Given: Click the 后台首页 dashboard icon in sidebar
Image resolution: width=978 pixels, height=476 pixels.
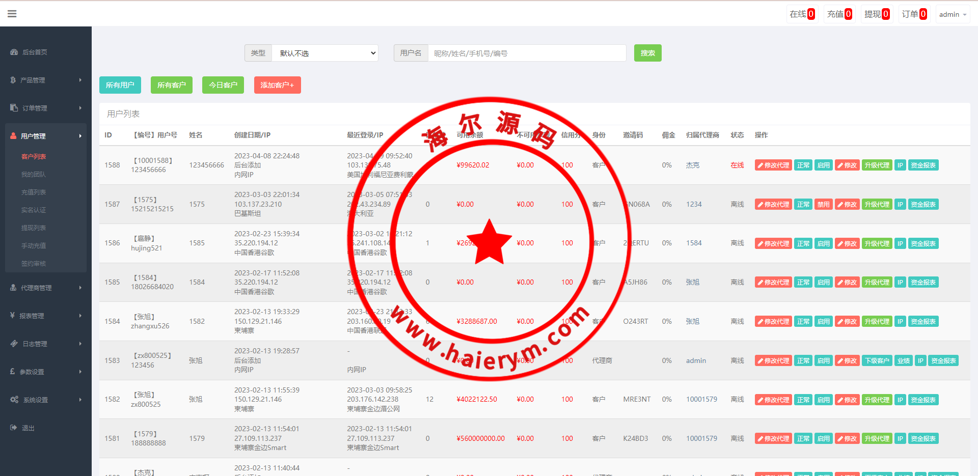Looking at the screenshot, I should [x=14, y=52].
